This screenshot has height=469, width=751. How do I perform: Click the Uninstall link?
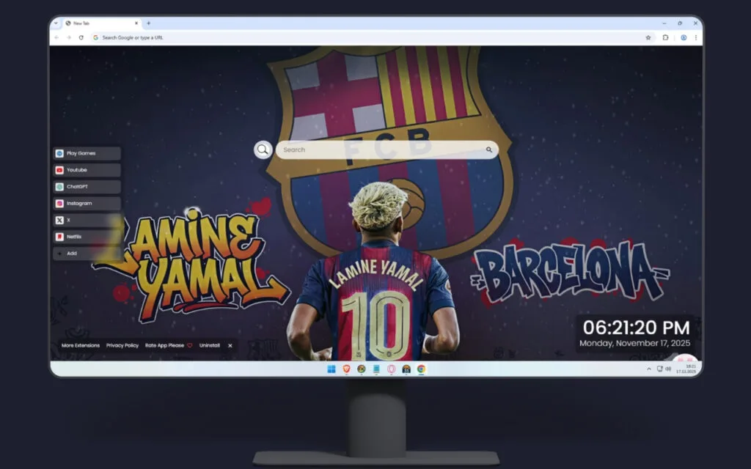(209, 346)
